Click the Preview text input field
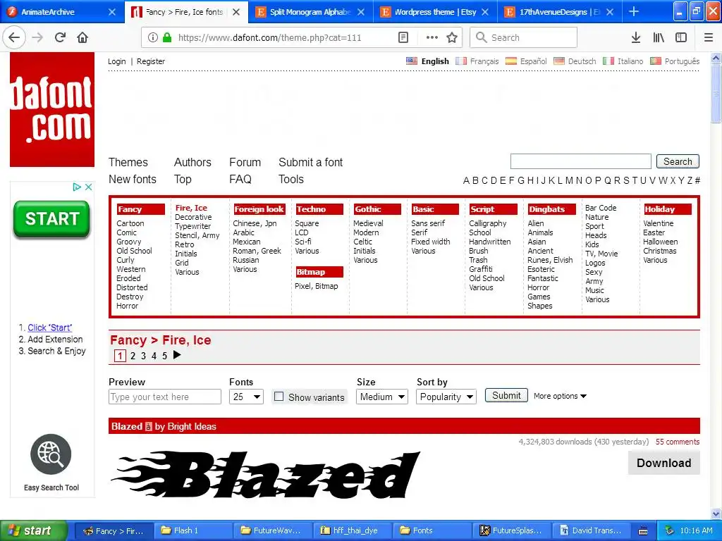722x541 pixels. tap(165, 397)
